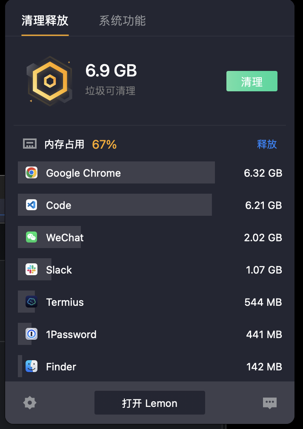Switch to the 系统功能 tab
Screen dimensions: 303x429
122,20
